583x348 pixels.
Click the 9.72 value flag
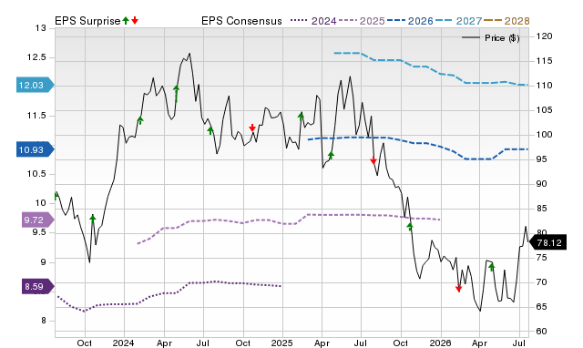pos(37,220)
